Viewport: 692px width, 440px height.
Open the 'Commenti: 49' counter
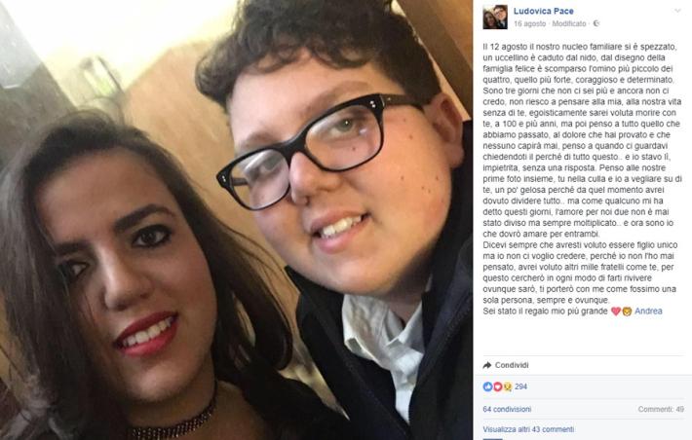click(x=661, y=409)
